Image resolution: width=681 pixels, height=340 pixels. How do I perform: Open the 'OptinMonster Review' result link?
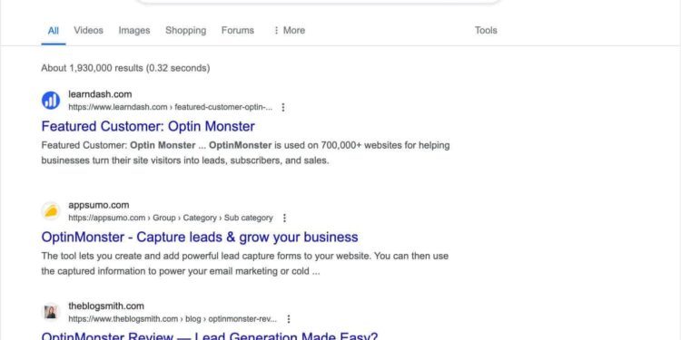click(x=210, y=335)
